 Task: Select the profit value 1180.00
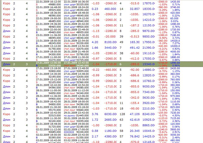point(110,131)
